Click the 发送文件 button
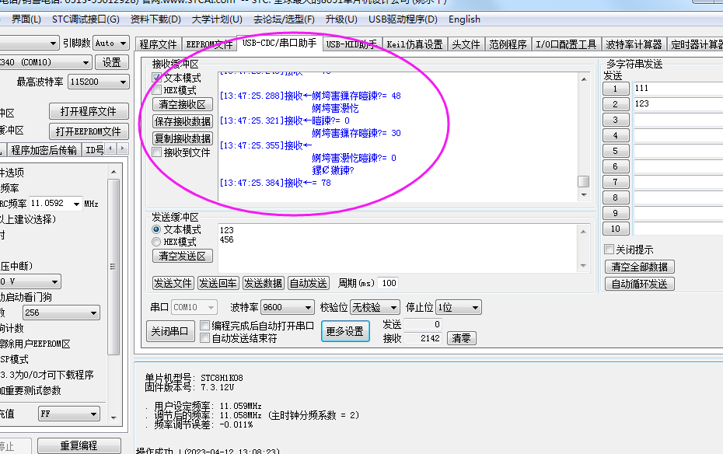The width and height of the screenshot is (723, 454). tap(173, 283)
